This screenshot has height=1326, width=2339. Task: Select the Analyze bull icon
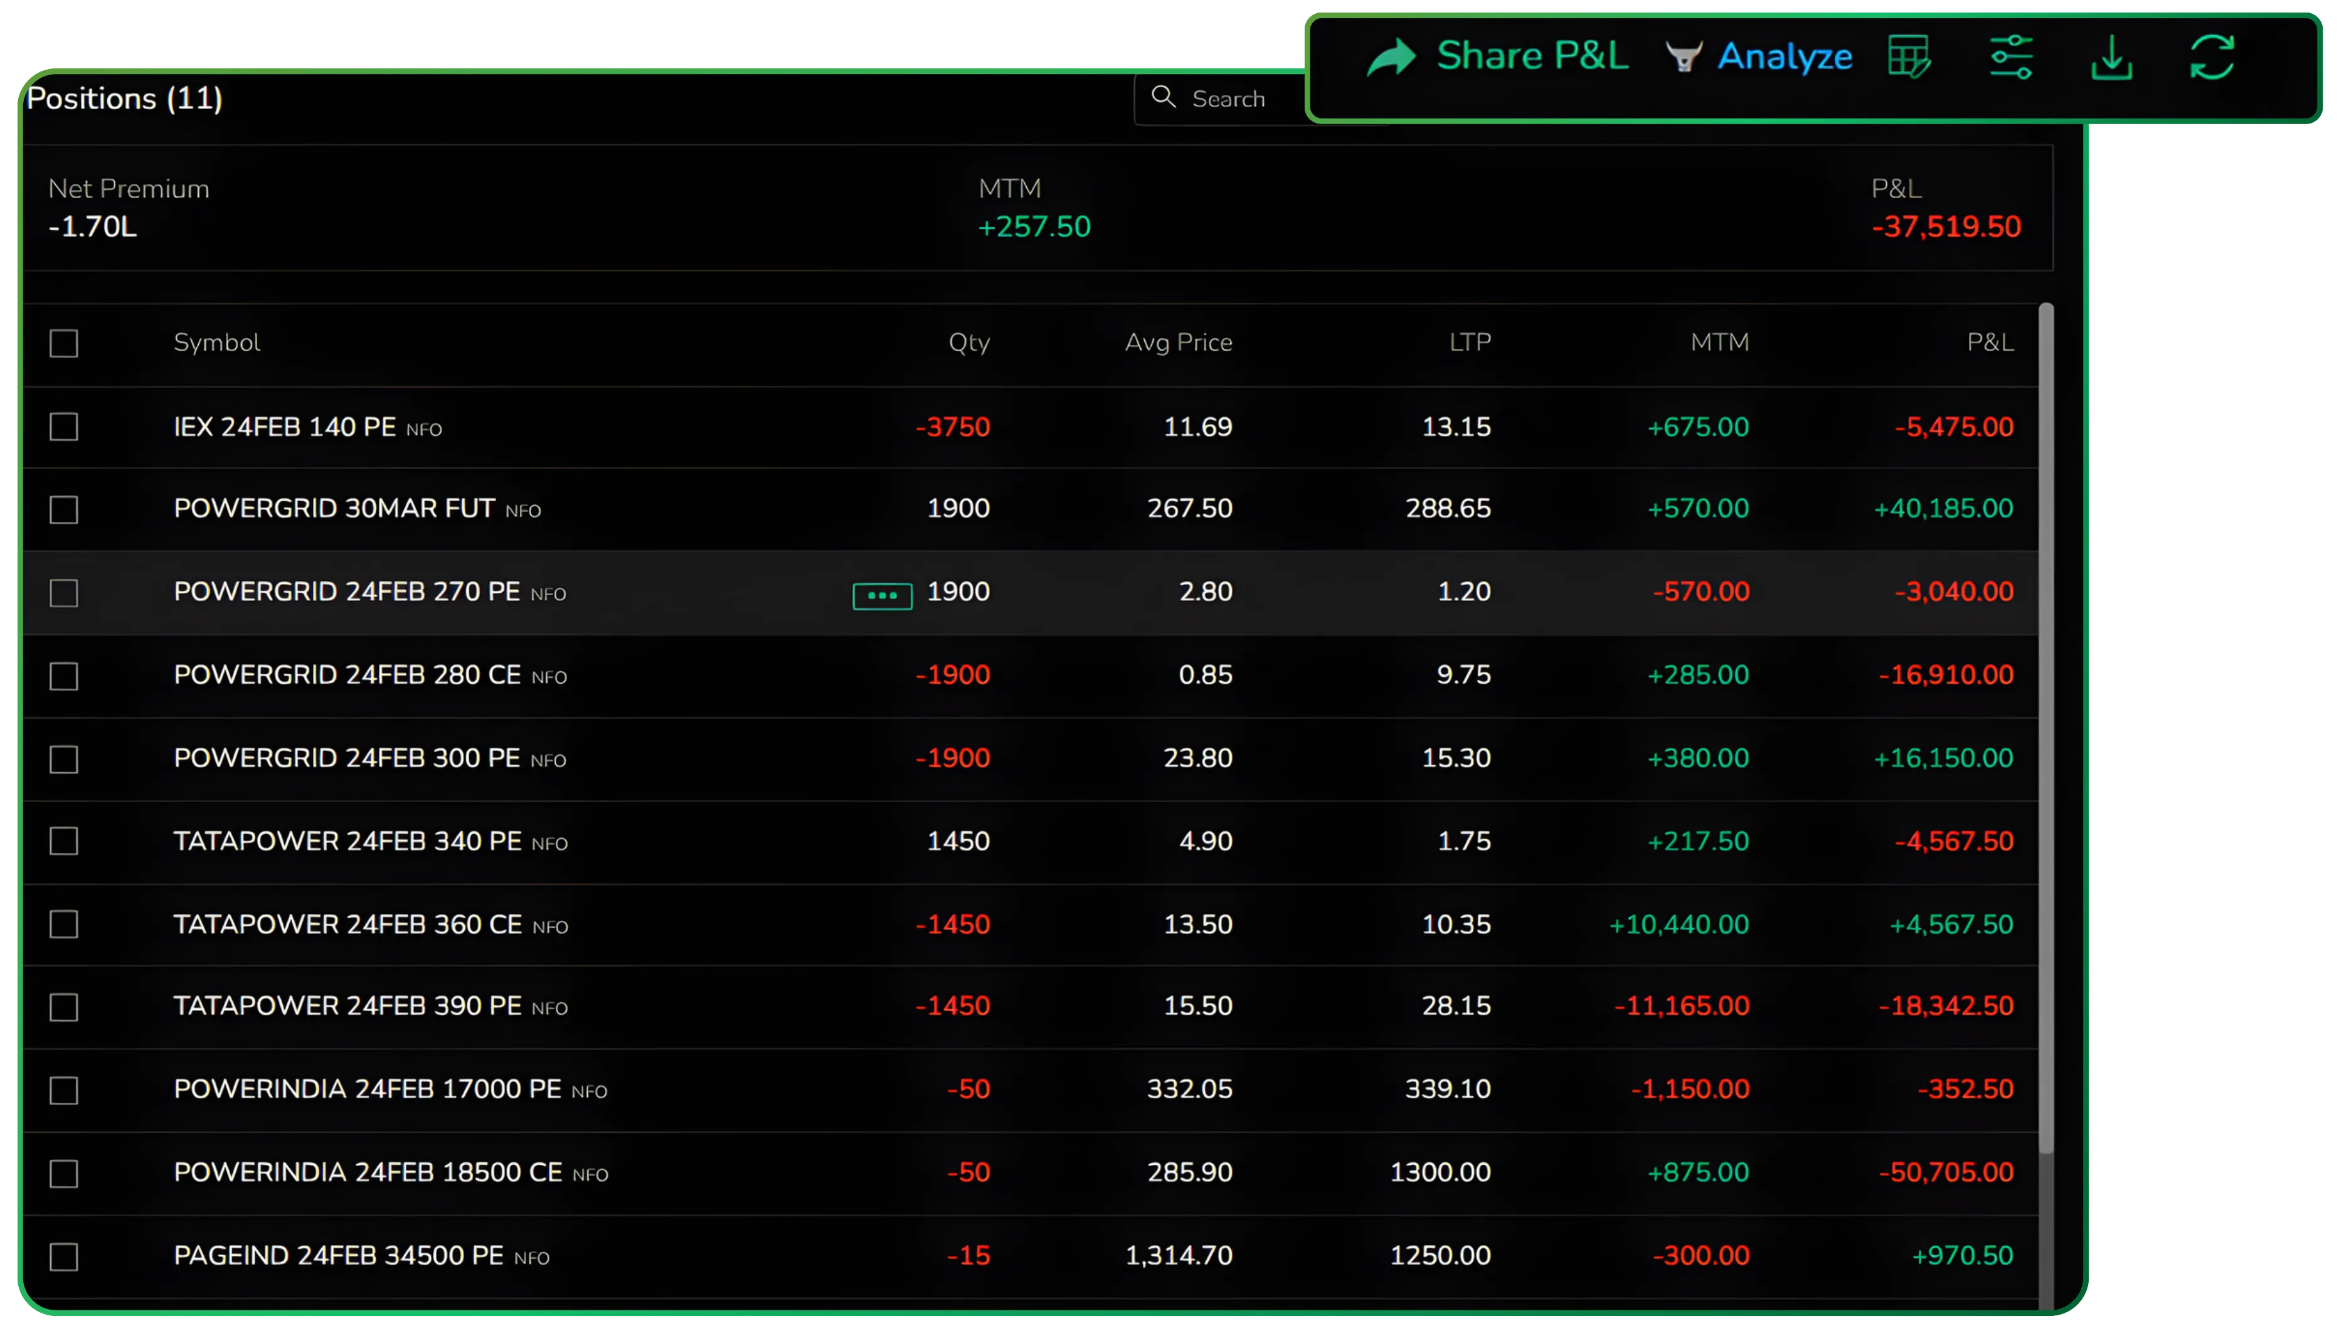pyautogui.click(x=1686, y=56)
